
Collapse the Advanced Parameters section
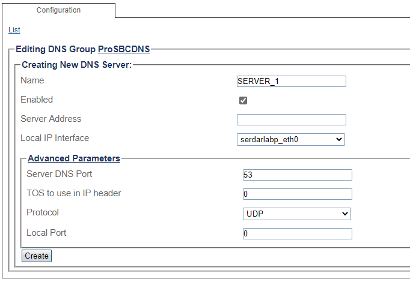tap(74, 158)
